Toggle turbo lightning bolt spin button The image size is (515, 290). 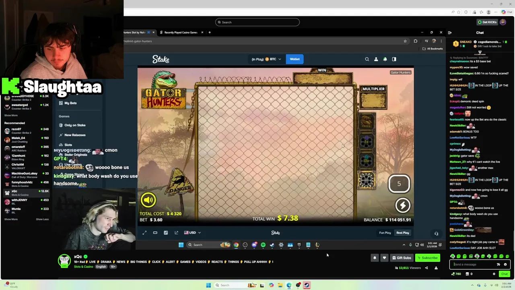(x=403, y=205)
